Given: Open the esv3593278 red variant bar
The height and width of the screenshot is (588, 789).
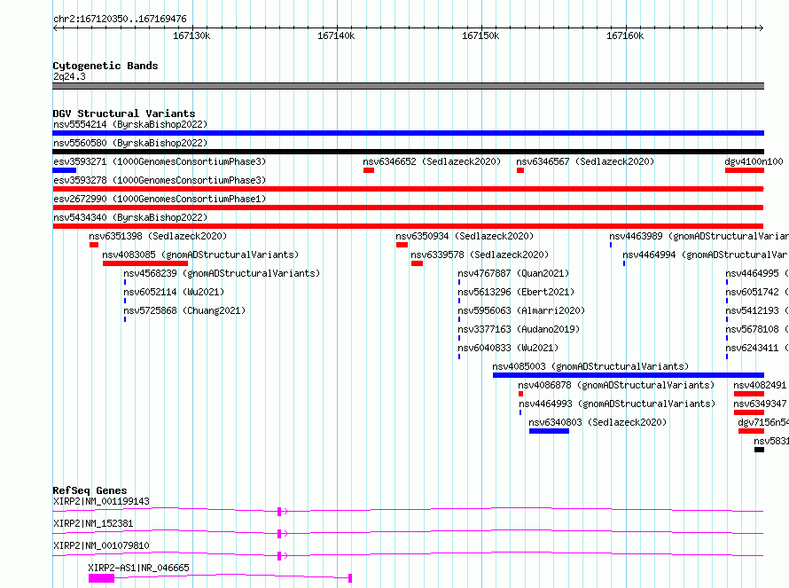Looking at the screenshot, I should (408, 189).
